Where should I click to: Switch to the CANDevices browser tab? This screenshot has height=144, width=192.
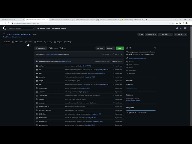[x=12, y=19]
